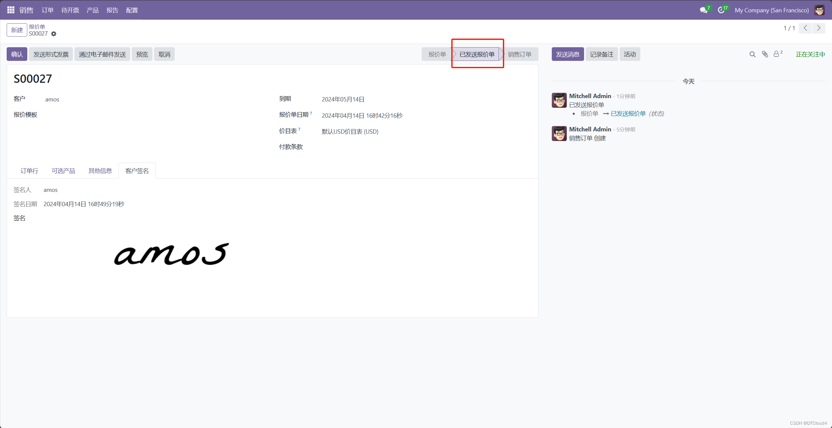
Task: Open company switcher My Company (San Francisco)
Action: 771,10
